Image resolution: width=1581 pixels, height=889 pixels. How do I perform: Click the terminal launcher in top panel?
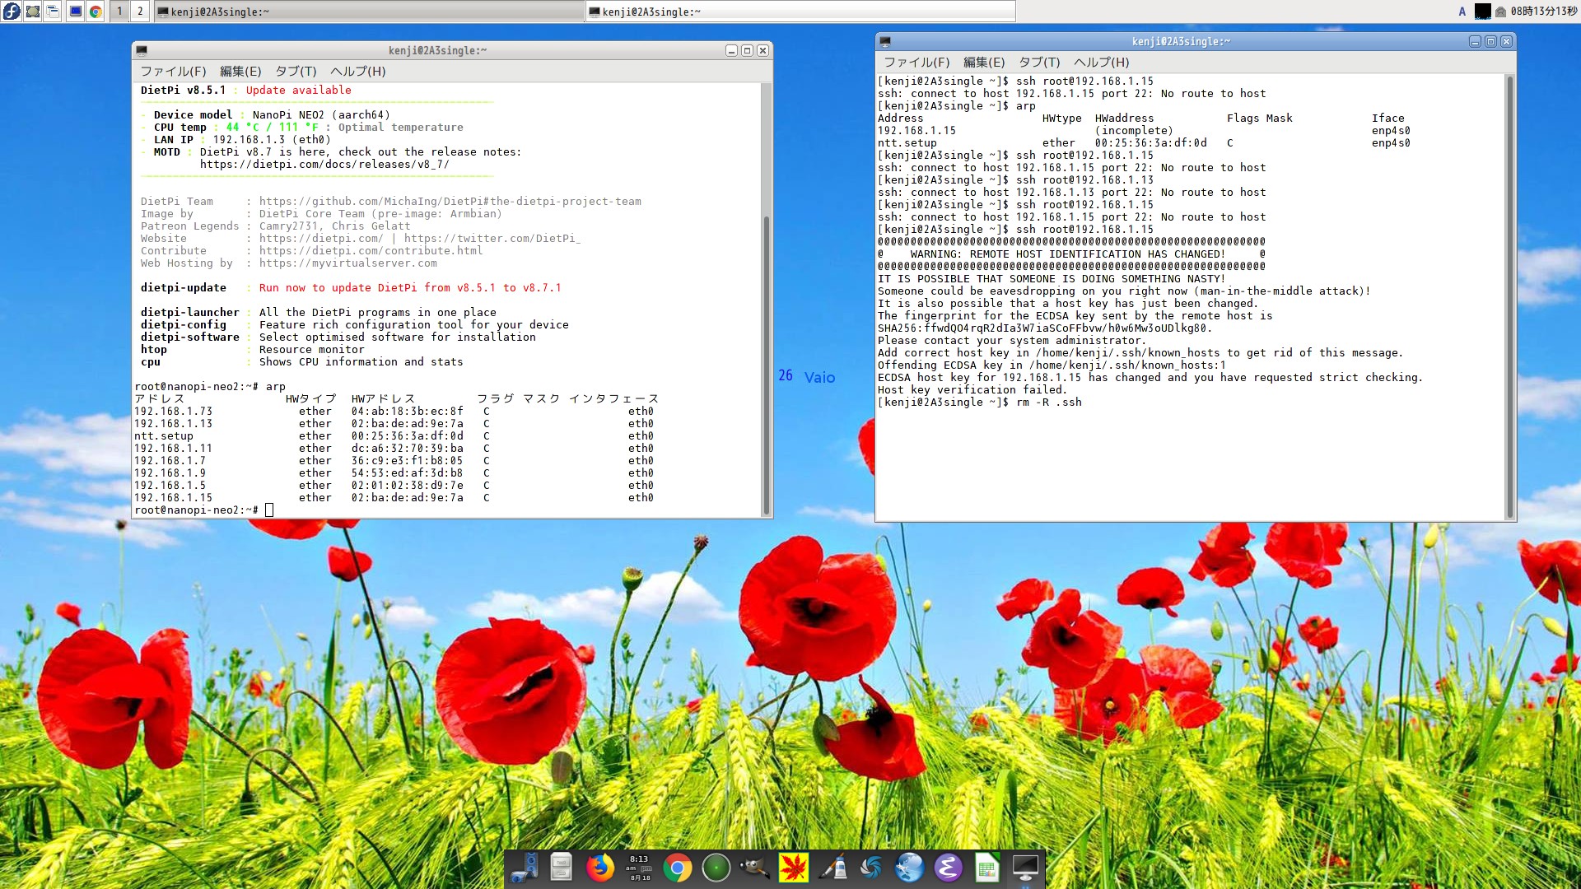pos(75,12)
